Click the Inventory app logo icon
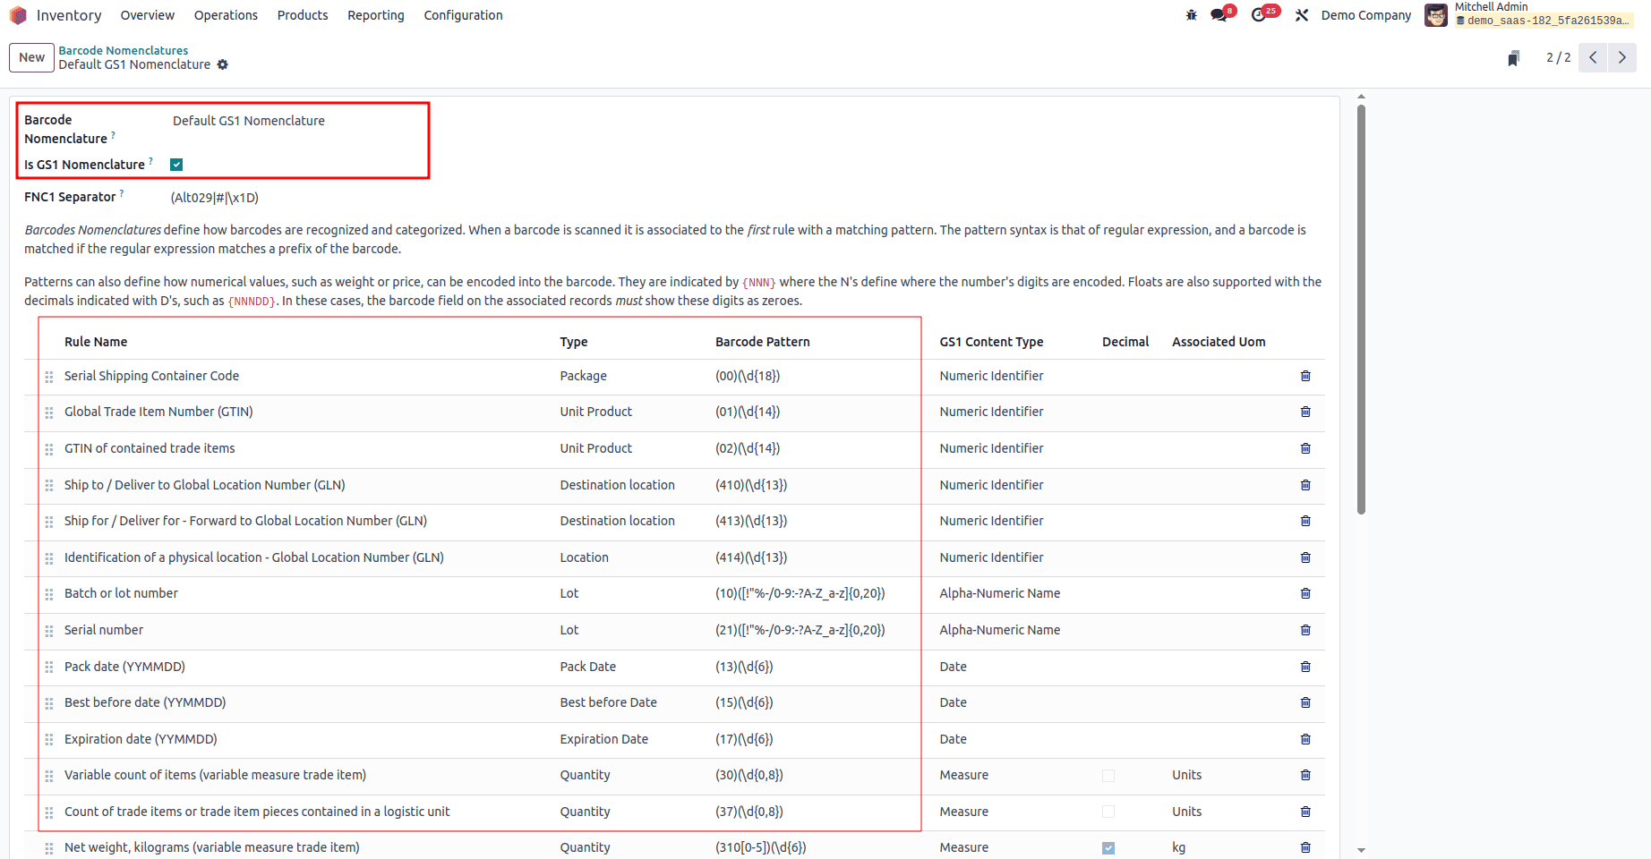Image resolution: width=1651 pixels, height=859 pixels. pos(18,15)
